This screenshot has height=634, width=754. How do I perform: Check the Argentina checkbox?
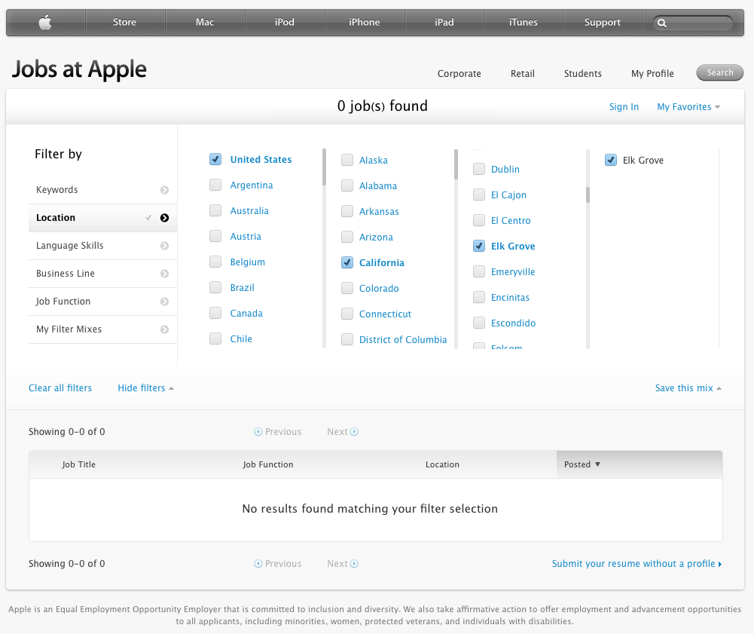point(215,185)
